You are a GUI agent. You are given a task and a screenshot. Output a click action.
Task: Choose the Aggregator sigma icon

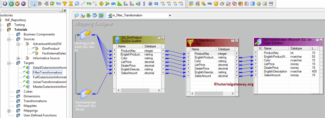click(71, 4)
